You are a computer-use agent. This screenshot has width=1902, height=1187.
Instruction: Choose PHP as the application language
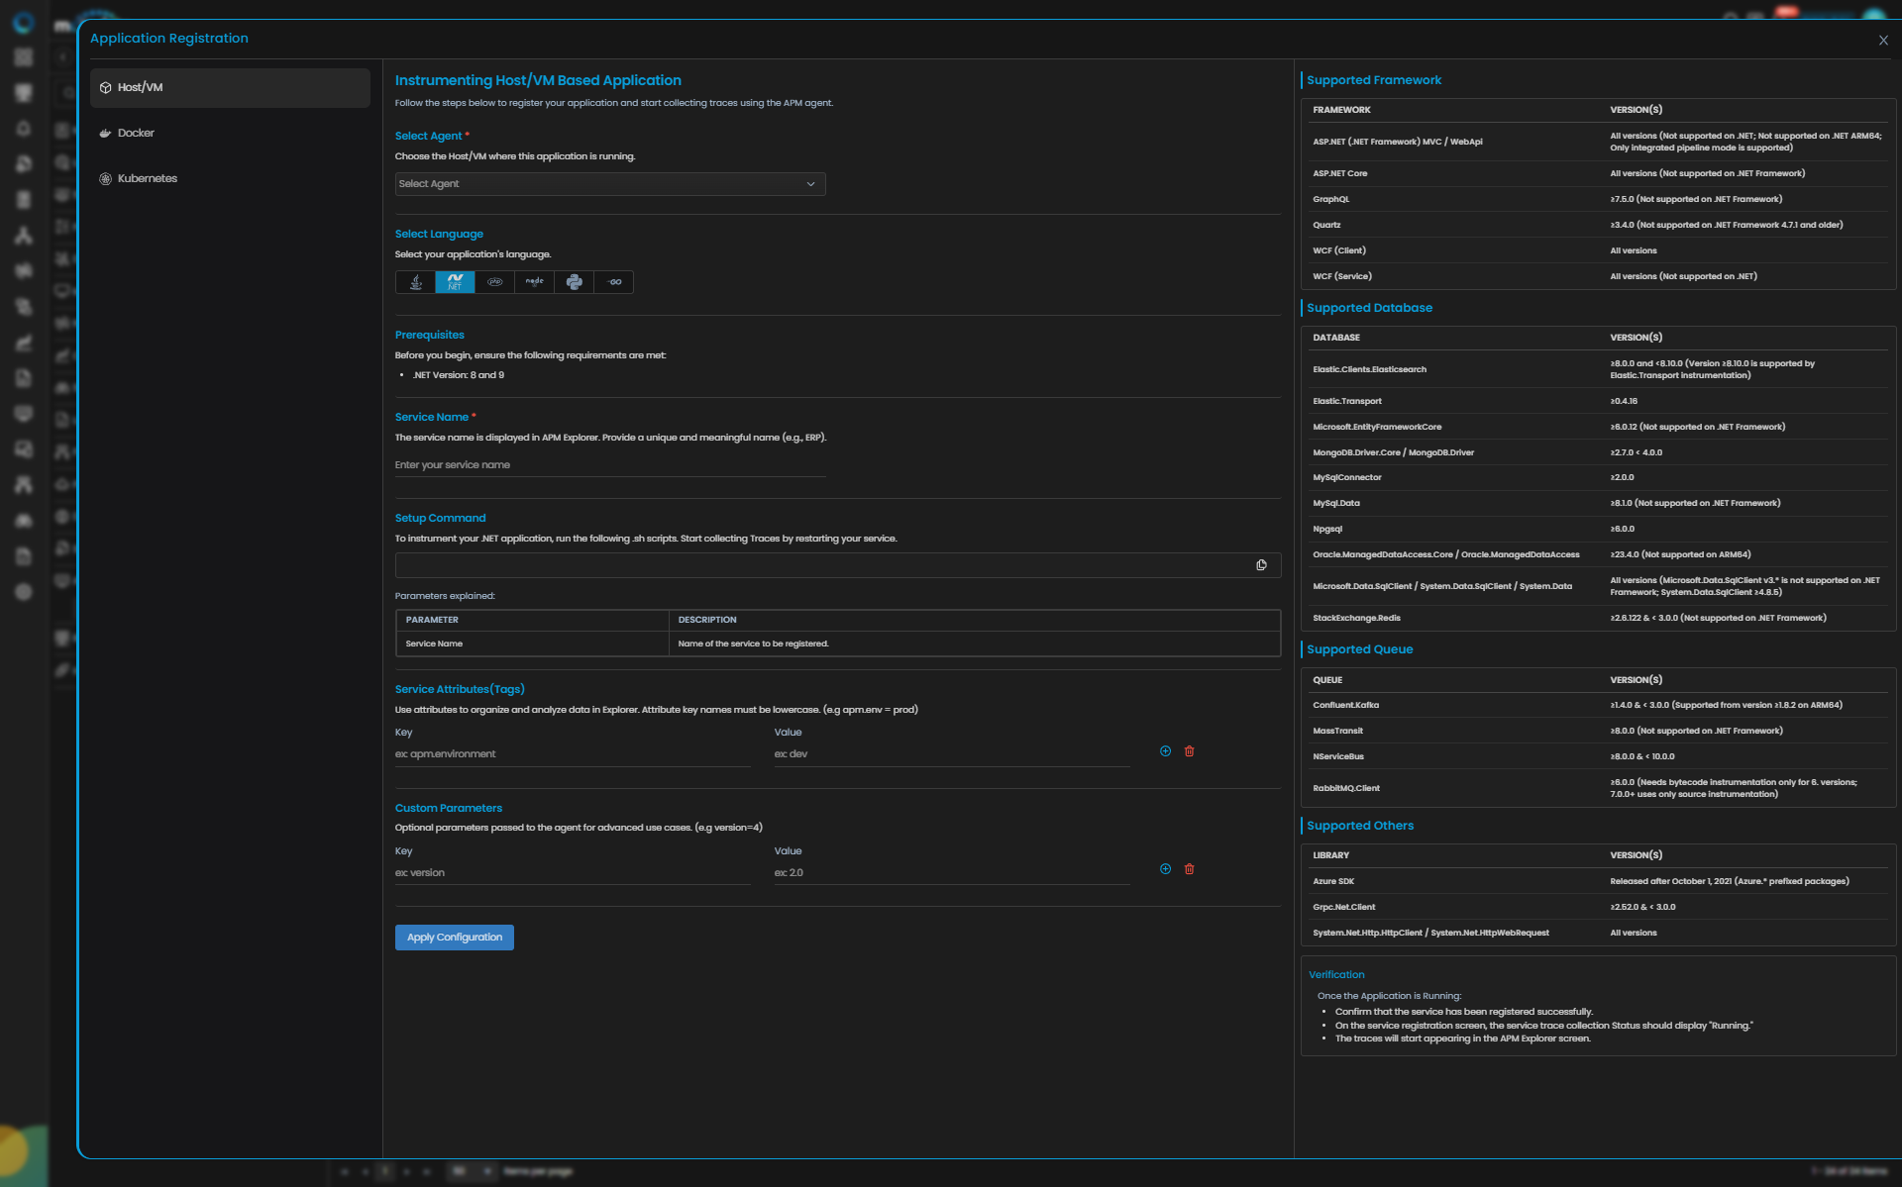(x=494, y=282)
